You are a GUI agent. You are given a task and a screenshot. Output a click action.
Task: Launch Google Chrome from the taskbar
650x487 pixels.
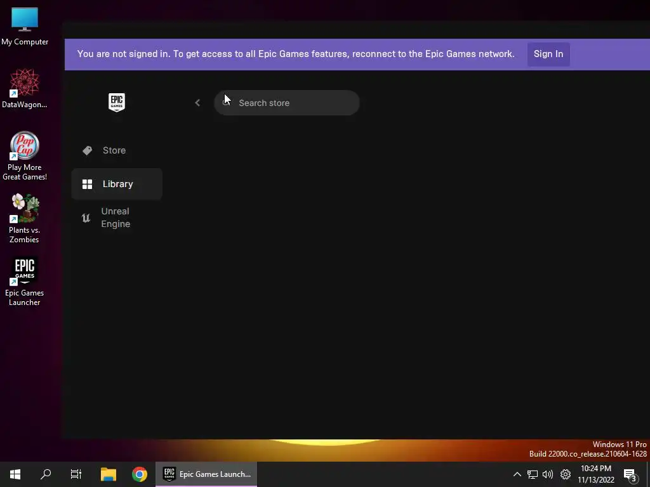tap(140, 474)
